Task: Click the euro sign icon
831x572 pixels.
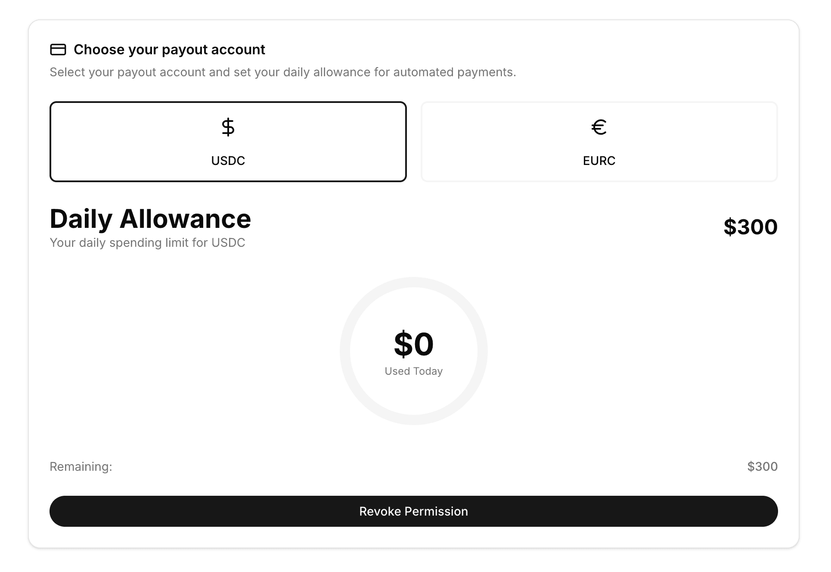Action: pos(599,127)
